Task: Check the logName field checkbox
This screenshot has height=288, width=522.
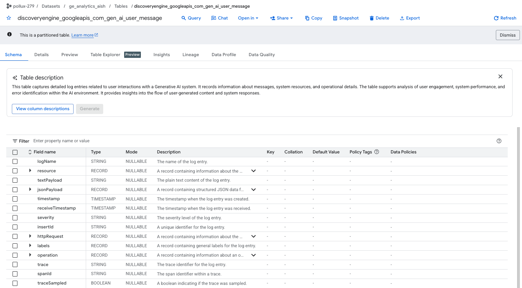Action: coord(15,161)
